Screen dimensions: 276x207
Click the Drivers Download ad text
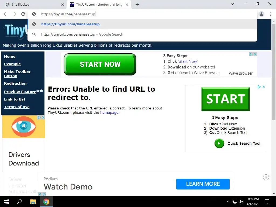[x=24, y=159]
